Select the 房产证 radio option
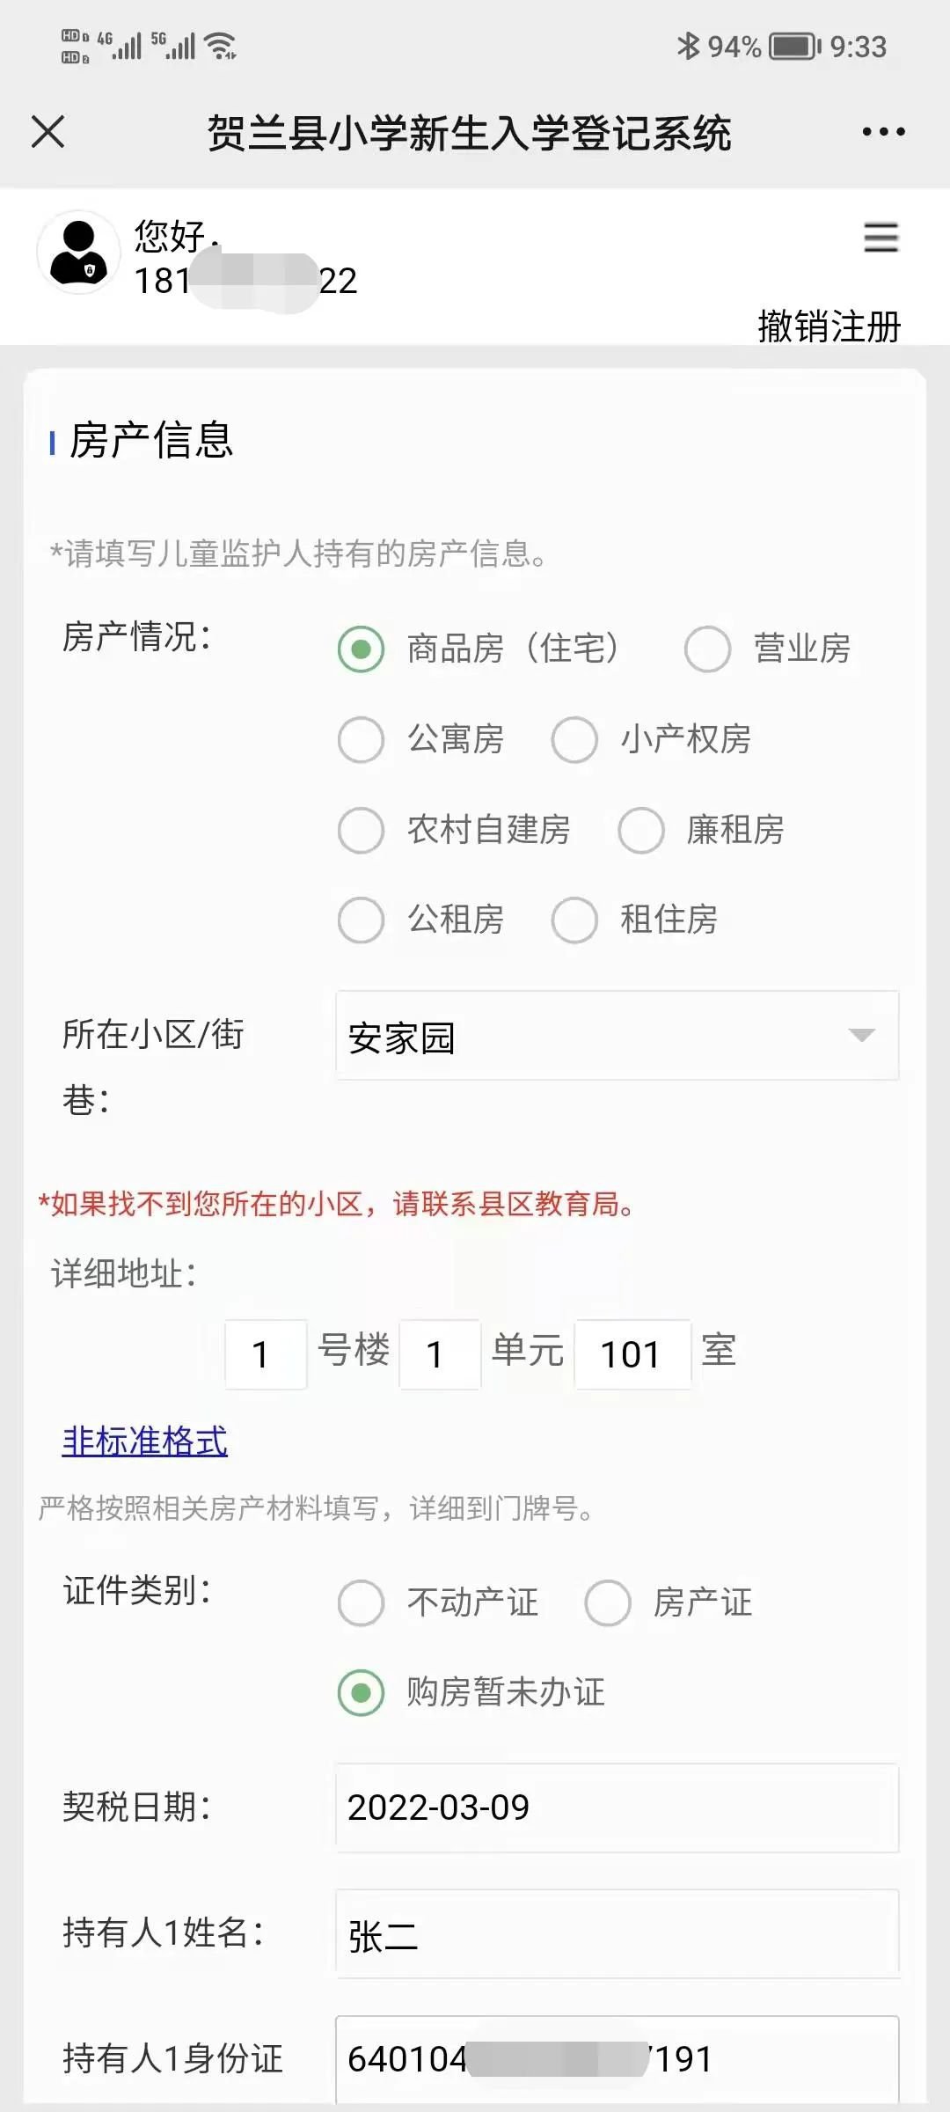Screen dimensions: 950x2112 pos(608,1602)
